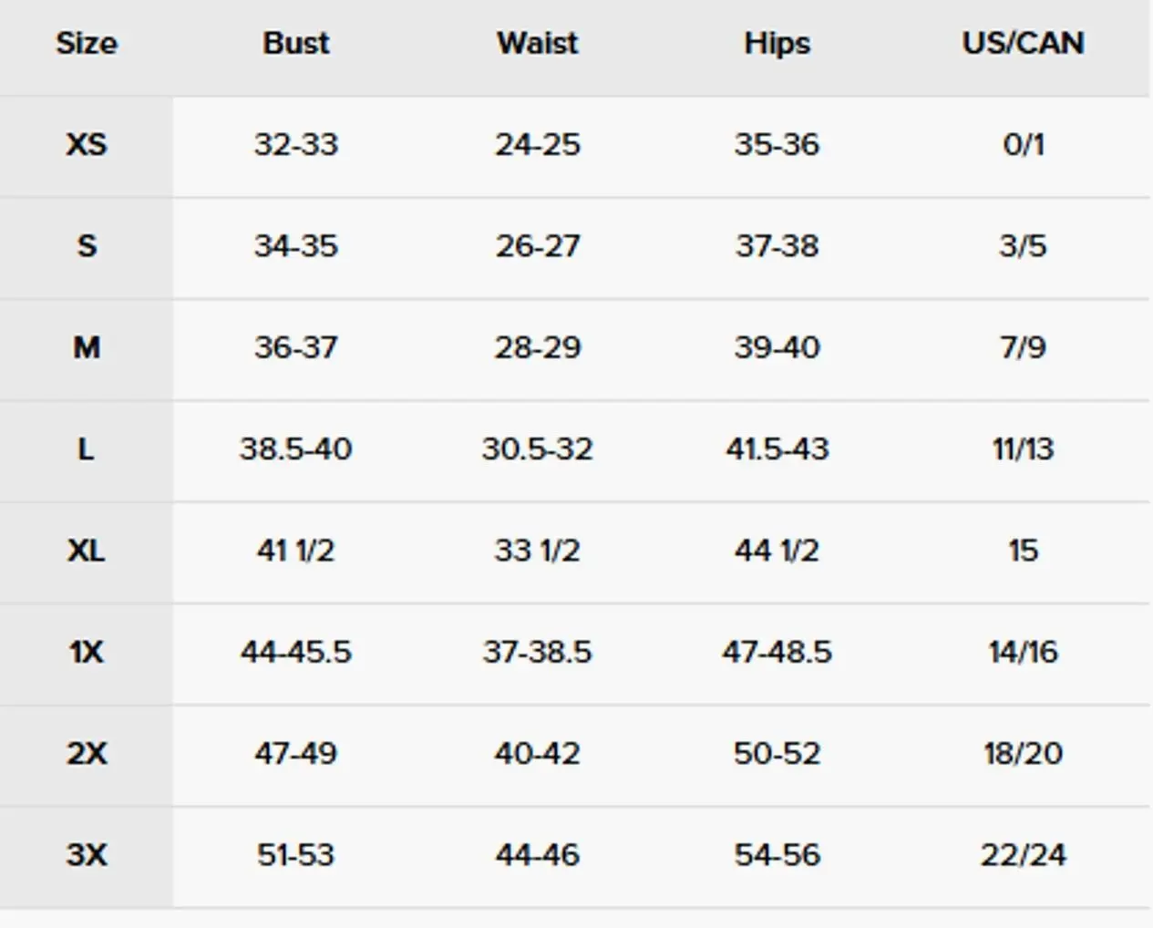Click the US/CAN value 22/24
The image size is (1153, 928).
click(x=1023, y=855)
